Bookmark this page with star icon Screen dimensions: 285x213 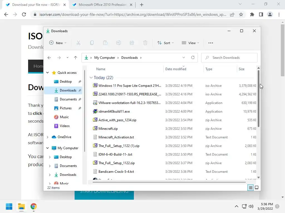click(x=241, y=14)
